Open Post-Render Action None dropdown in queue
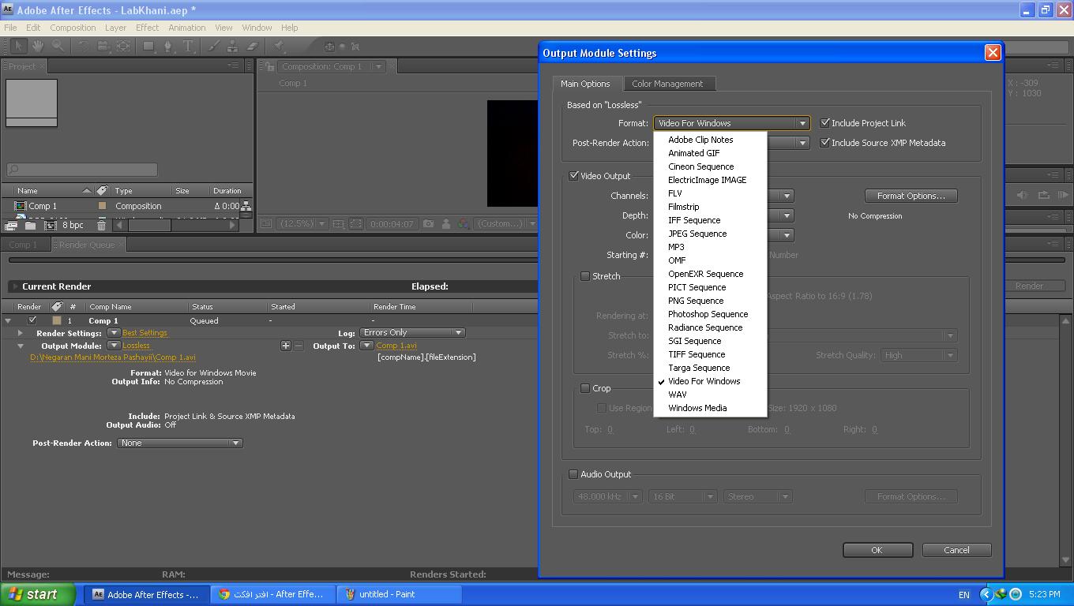1074x606 pixels. pos(179,443)
